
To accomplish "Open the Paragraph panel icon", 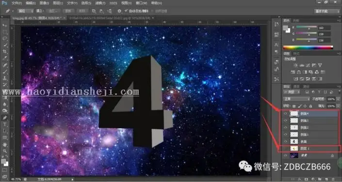I will click(x=277, y=52).
